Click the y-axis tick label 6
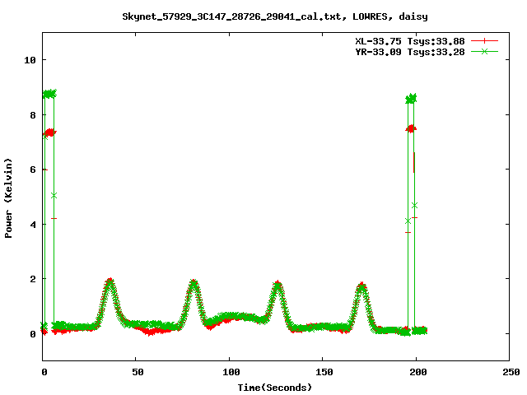 tap(33, 170)
